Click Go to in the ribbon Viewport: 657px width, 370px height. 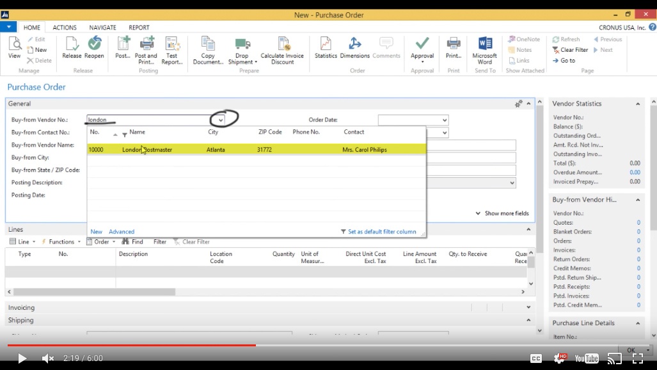click(x=564, y=60)
